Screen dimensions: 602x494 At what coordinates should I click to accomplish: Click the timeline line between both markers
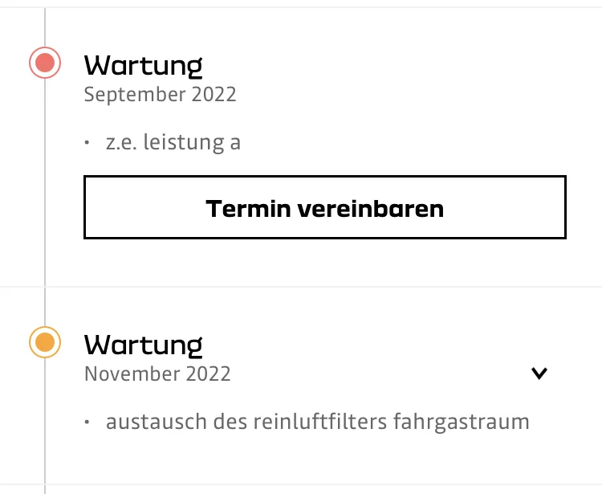[x=45, y=201]
